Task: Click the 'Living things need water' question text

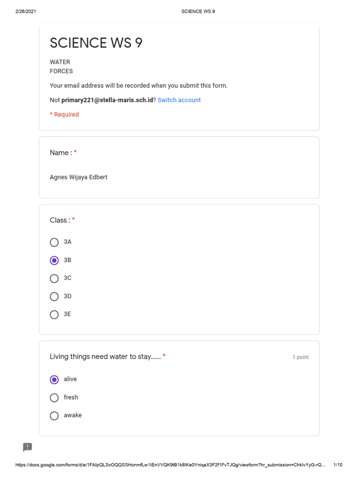Action: [x=105, y=357]
